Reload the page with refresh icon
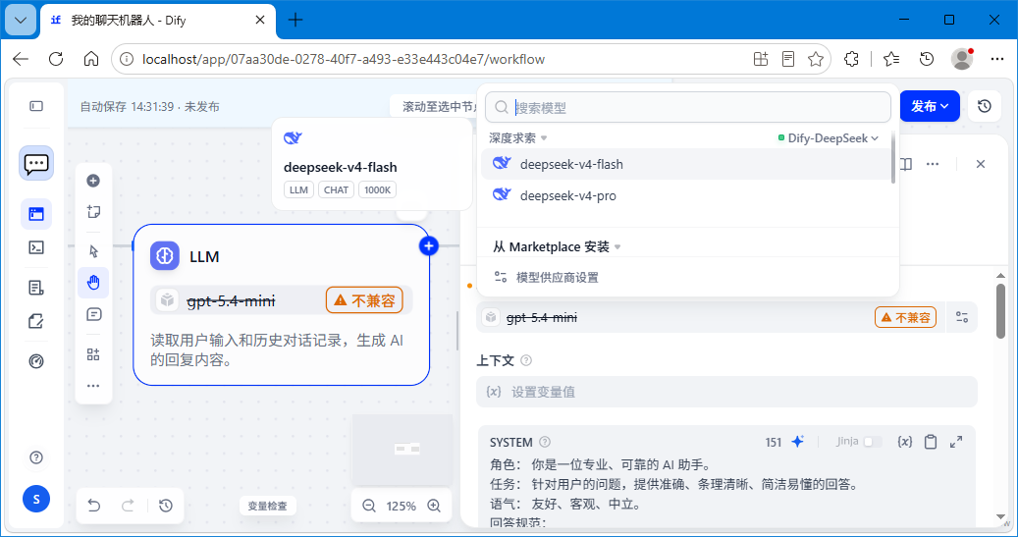 pyautogui.click(x=56, y=59)
